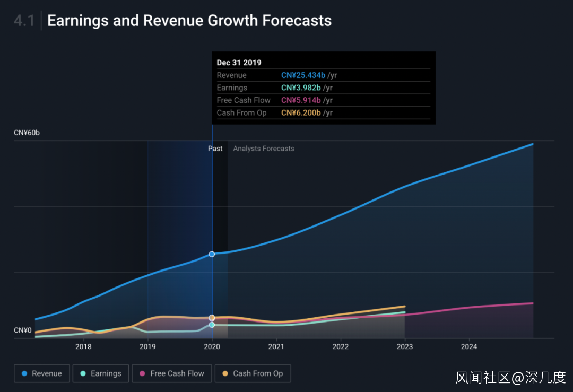Toggle the Revenue legend button
The image size is (573, 392).
[42, 373]
